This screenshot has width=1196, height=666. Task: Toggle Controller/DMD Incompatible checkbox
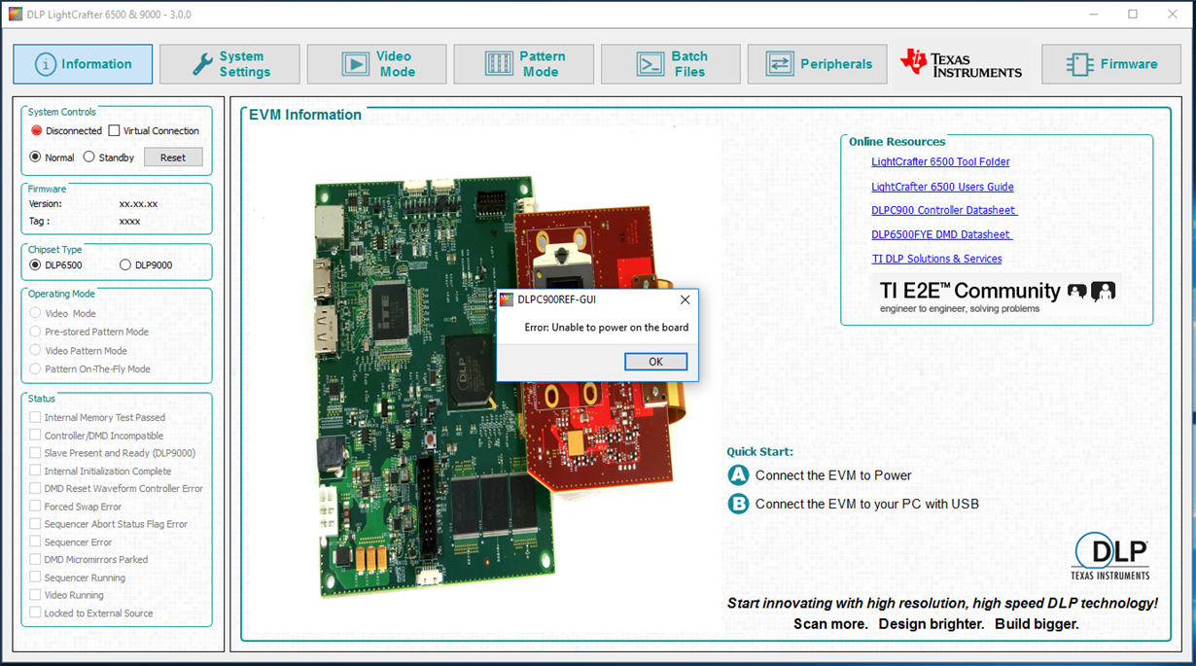[x=36, y=436]
